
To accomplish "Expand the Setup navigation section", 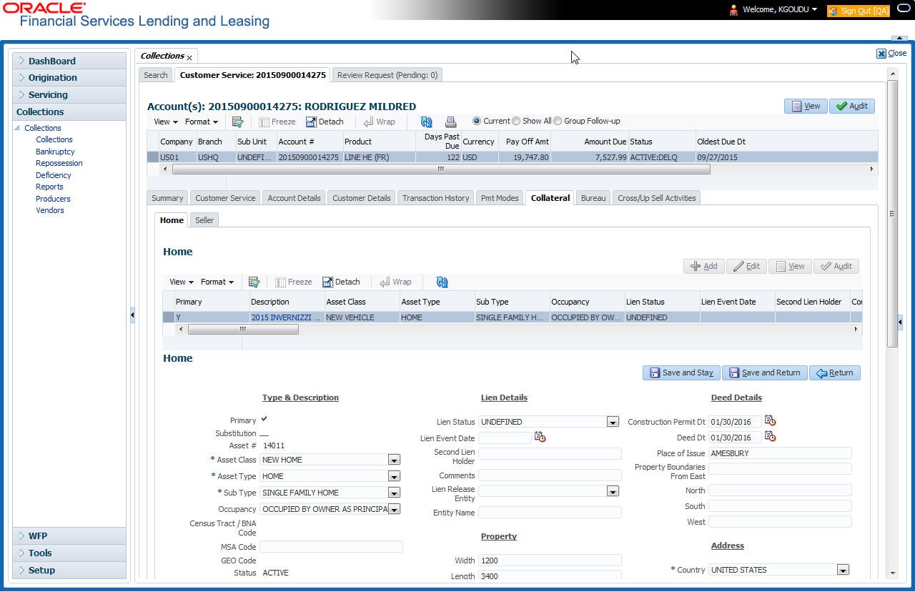I will 69,570.
